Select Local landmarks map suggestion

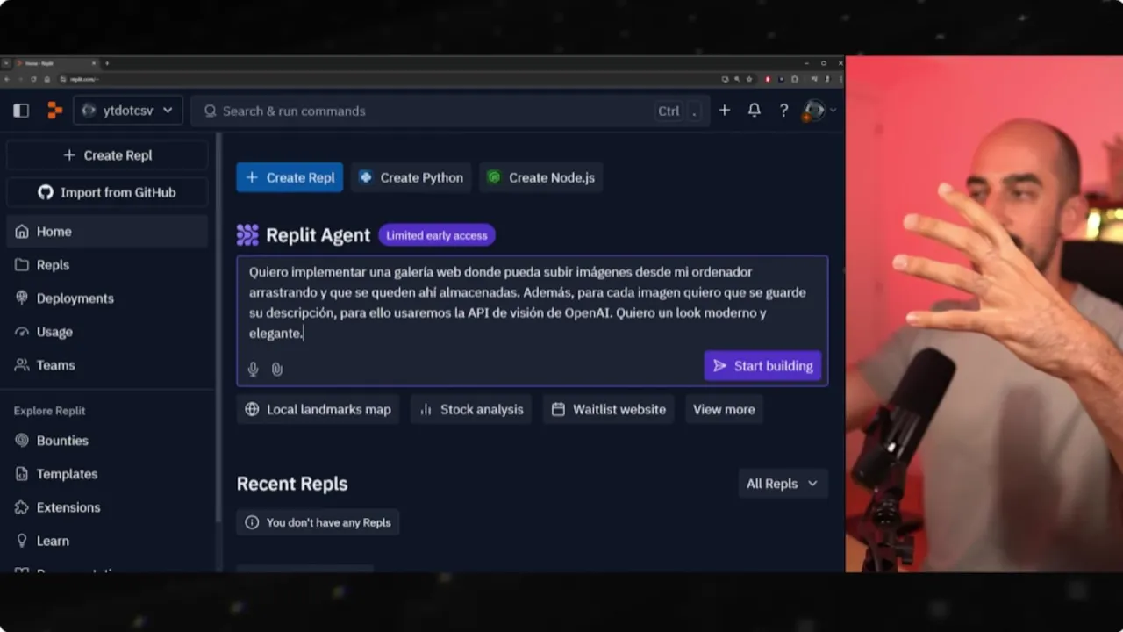pyautogui.click(x=318, y=409)
